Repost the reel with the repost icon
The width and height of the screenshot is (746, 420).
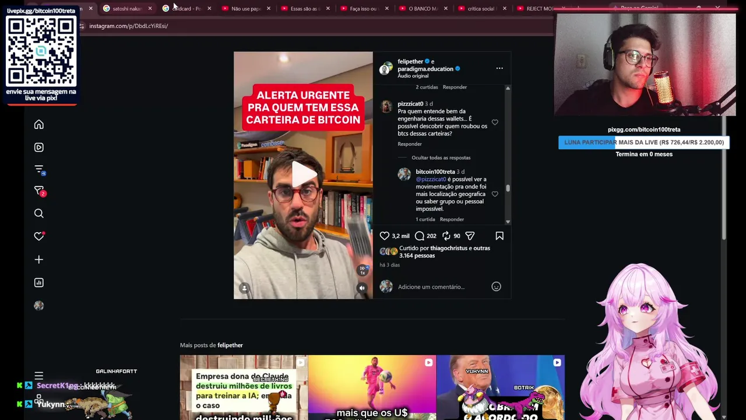(x=446, y=236)
